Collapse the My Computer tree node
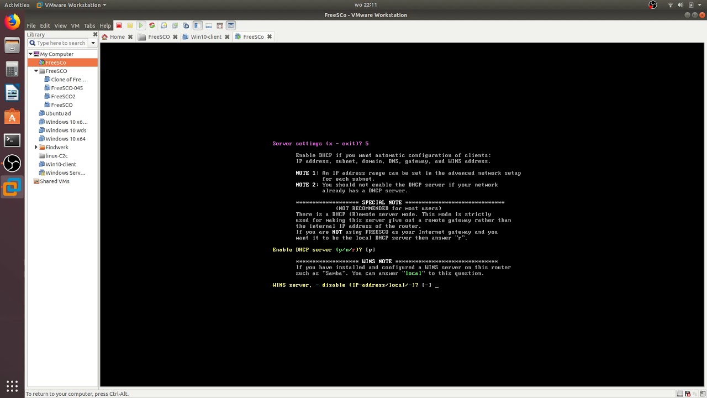This screenshot has height=398, width=707. 30,54
